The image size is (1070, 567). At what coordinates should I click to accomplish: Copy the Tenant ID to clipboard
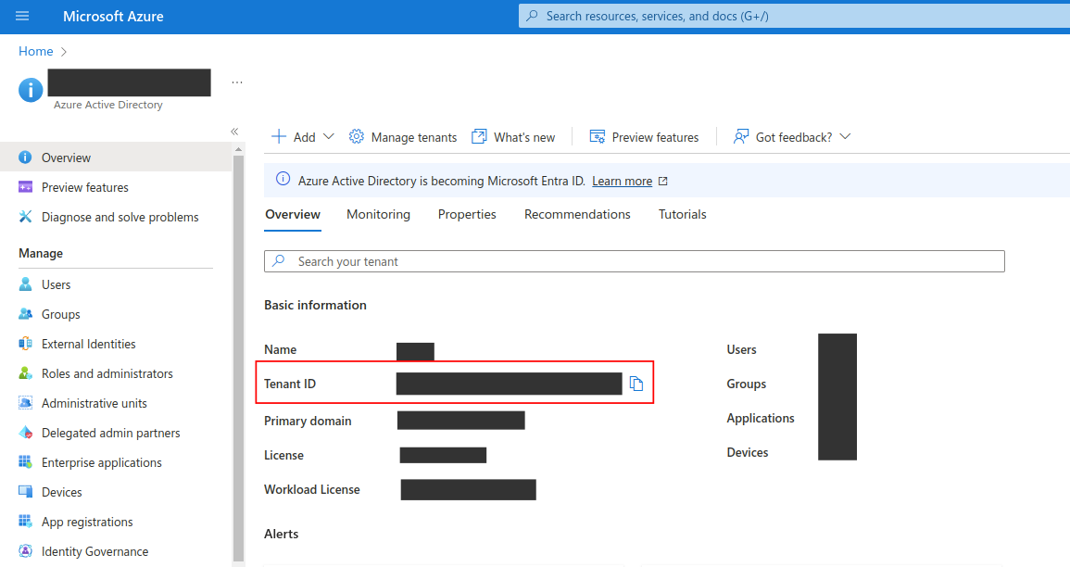pos(636,384)
